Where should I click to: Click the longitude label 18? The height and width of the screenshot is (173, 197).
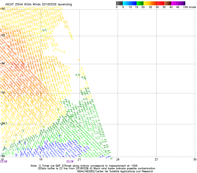coord(41,159)
